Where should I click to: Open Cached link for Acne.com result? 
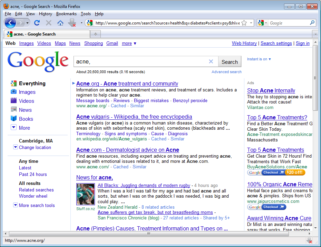[x=121, y=167]
